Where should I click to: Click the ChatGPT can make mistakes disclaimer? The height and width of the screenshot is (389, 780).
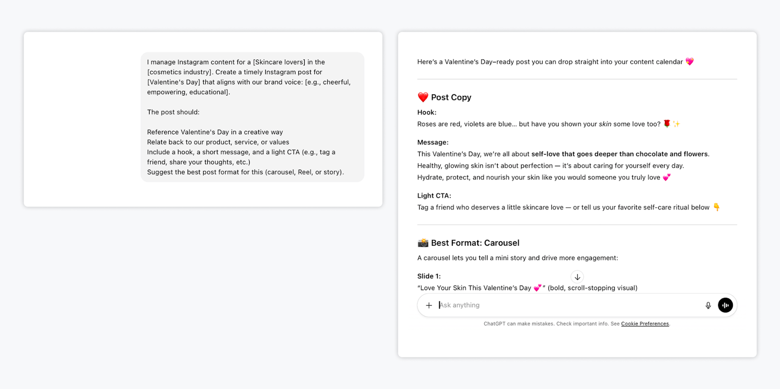tap(546, 324)
